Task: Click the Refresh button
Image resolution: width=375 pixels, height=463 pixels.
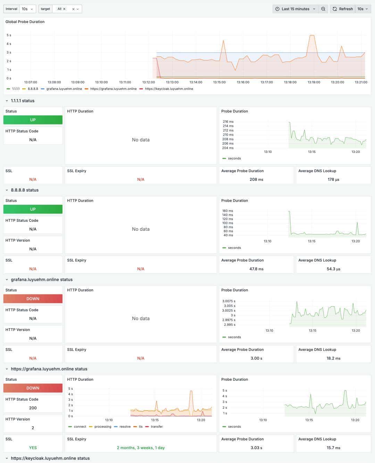Action: pyautogui.click(x=345, y=9)
